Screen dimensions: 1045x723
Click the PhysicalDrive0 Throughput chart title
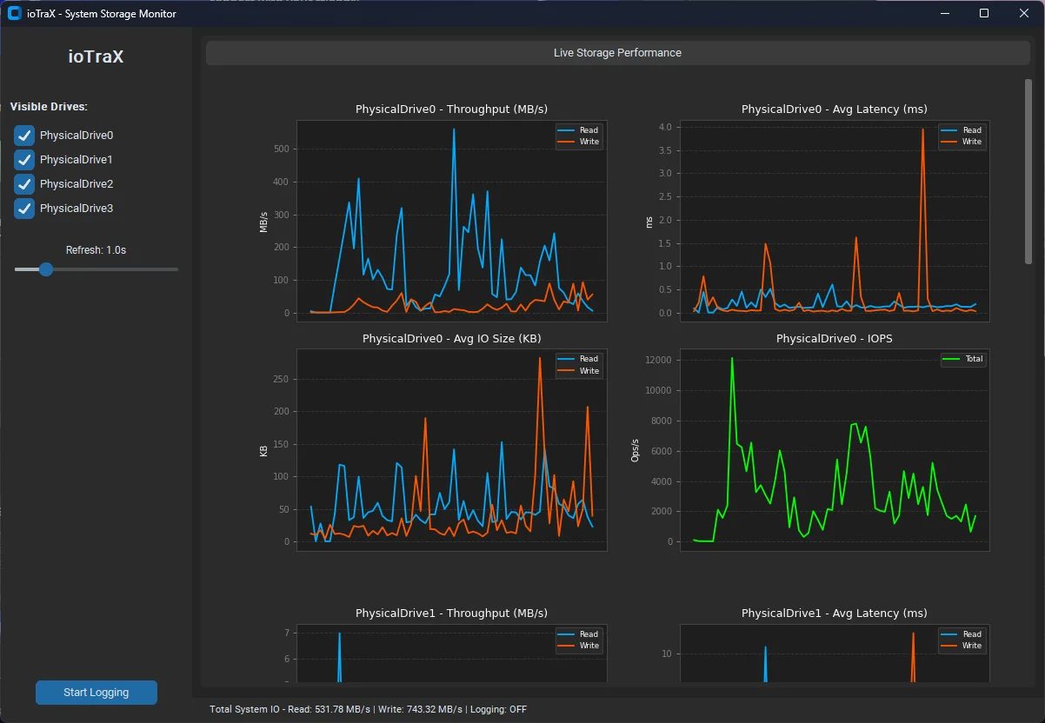coord(451,109)
